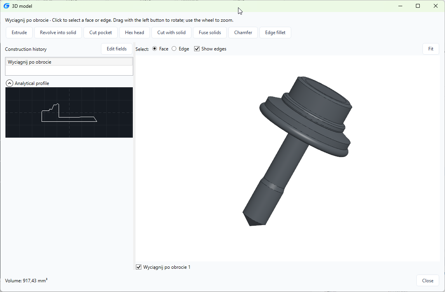Click the app logo icon in title bar
The height and width of the screenshot is (292, 445).
pos(6,6)
